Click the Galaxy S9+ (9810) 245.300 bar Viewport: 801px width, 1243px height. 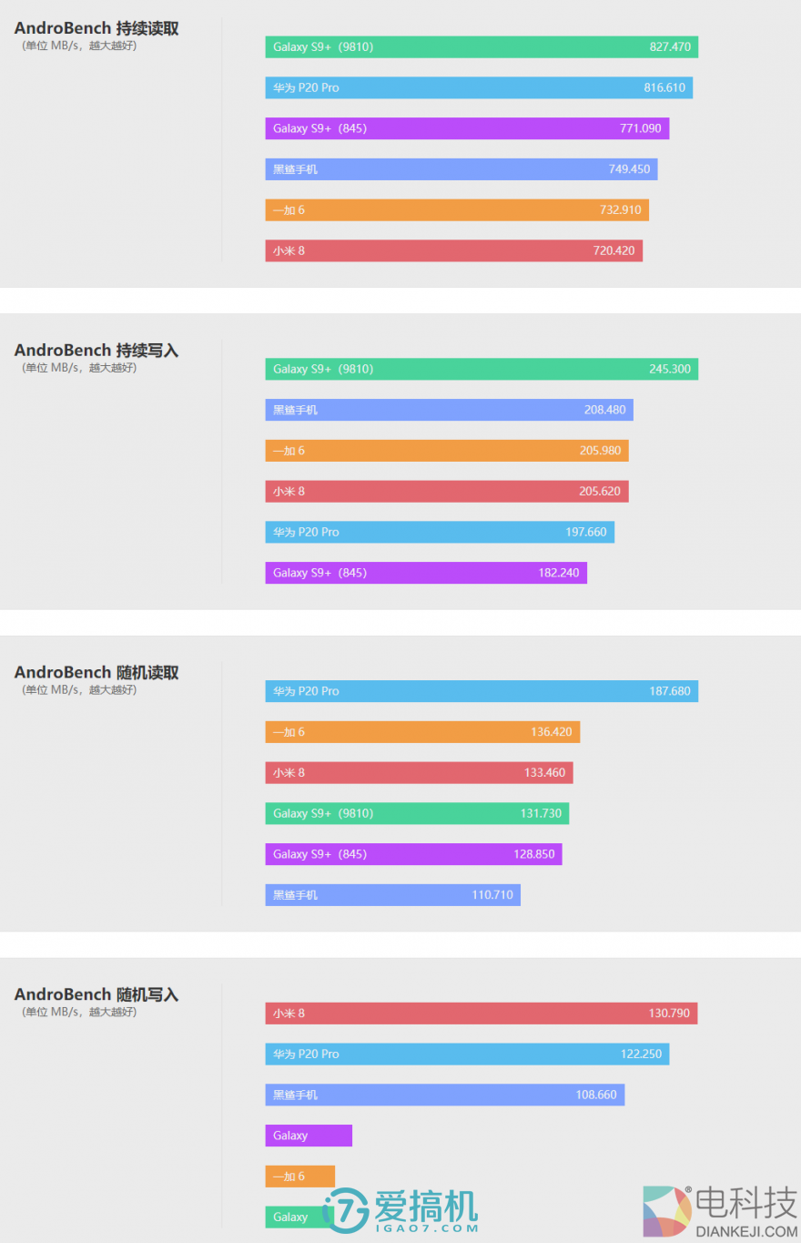click(482, 369)
